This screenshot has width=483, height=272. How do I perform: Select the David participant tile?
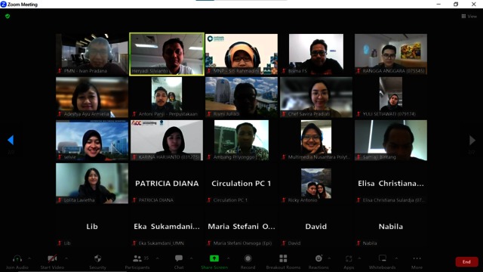(316, 227)
